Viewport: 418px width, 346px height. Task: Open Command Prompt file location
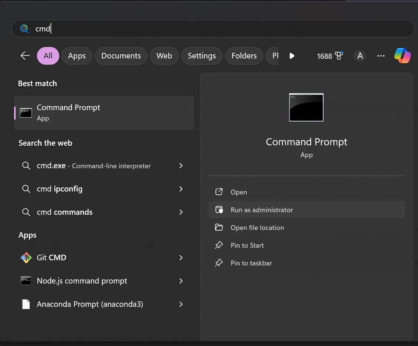[x=257, y=227]
